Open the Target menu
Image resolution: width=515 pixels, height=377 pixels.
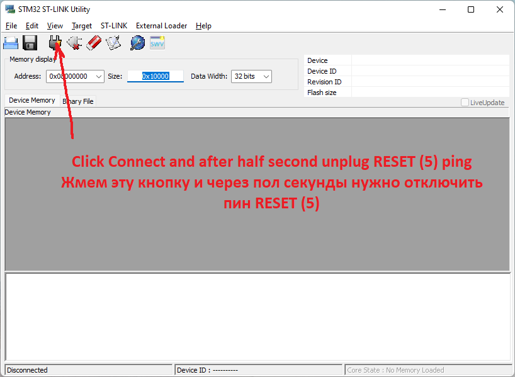82,26
